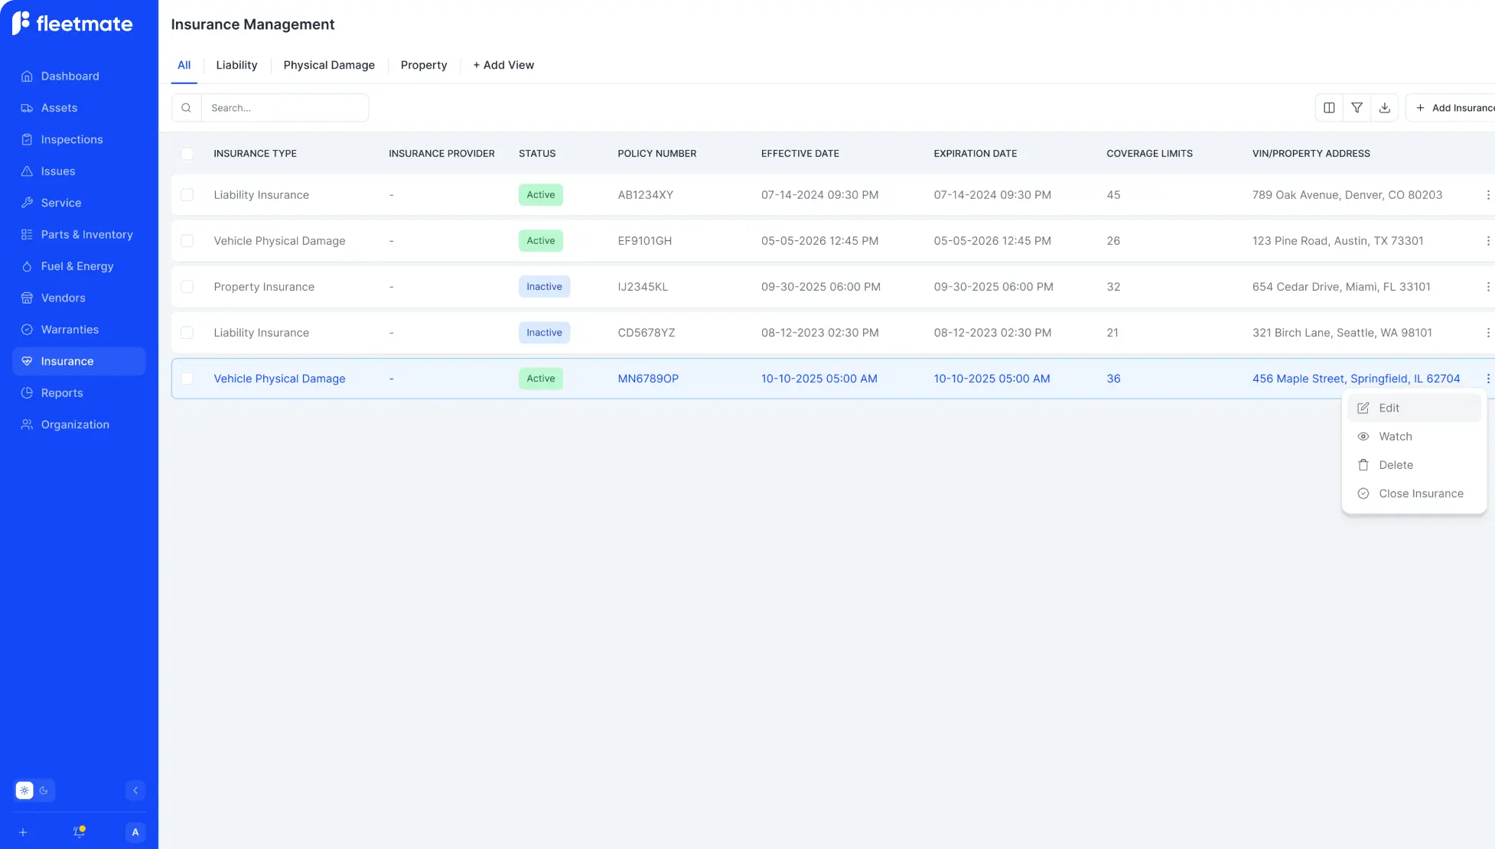This screenshot has width=1495, height=849.
Task: Click the + Add View link
Action: (x=503, y=65)
